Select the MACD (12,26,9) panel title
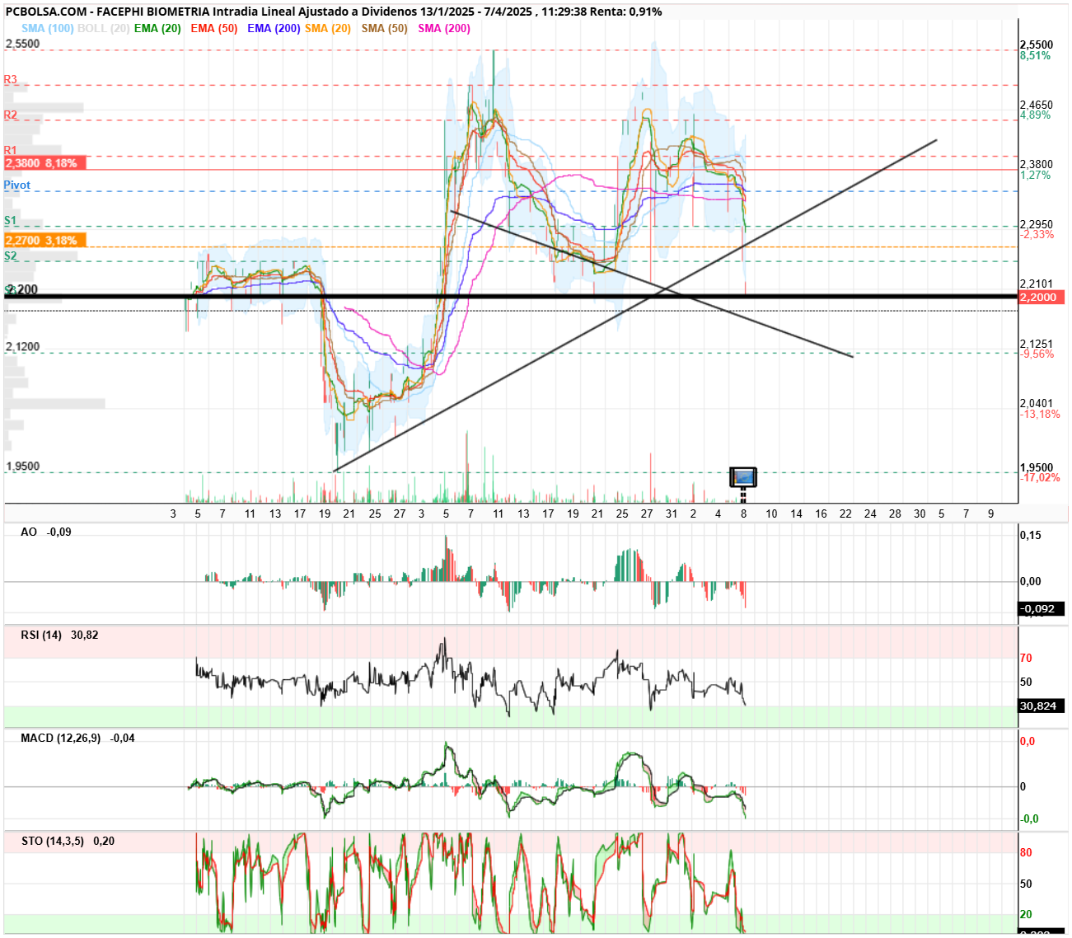1072x938 pixels. (61, 738)
